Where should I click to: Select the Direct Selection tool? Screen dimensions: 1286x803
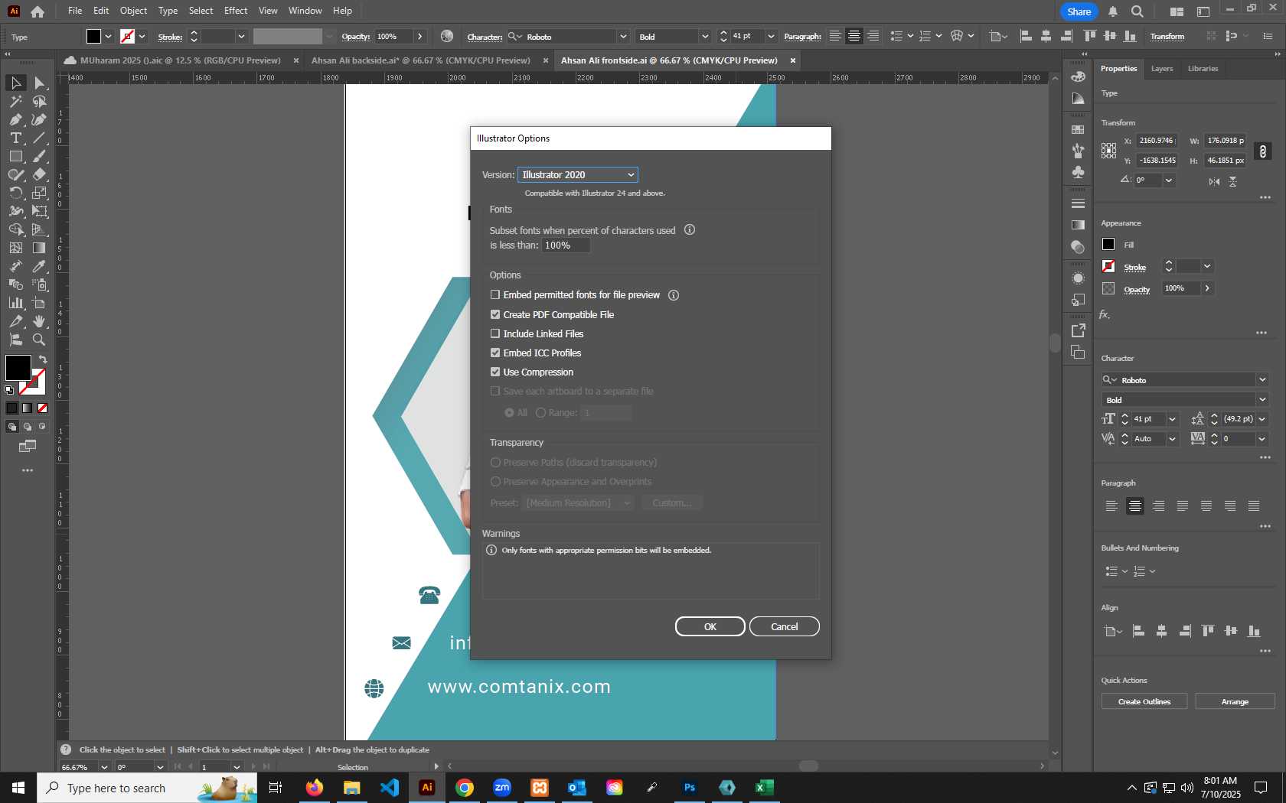coord(40,83)
